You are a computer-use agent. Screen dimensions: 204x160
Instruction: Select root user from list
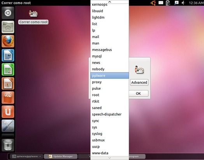click(x=110, y=95)
